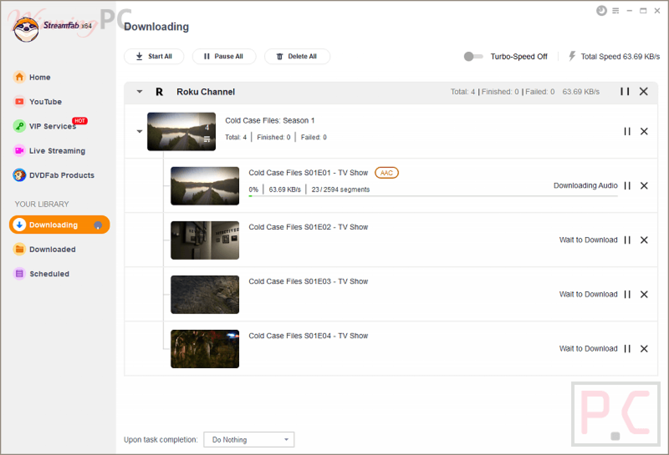Click the S01E03 episode thumbnail
This screenshot has height=455, width=669.
(x=205, y=295)
